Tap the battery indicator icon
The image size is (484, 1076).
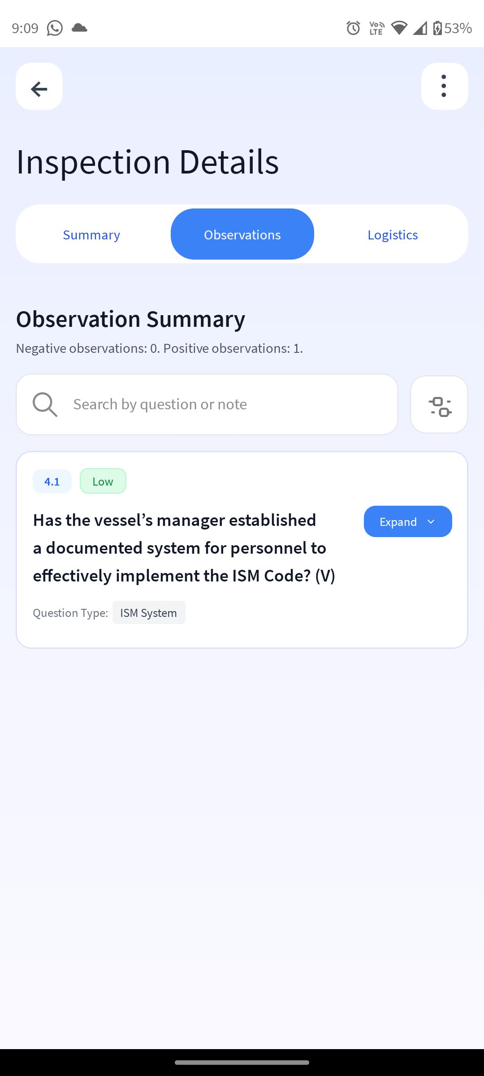[x=437, y=28]
